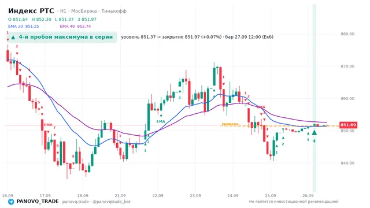Click the 21.09 date axis label
Viewport: 370px width, 208px height.
120,196
